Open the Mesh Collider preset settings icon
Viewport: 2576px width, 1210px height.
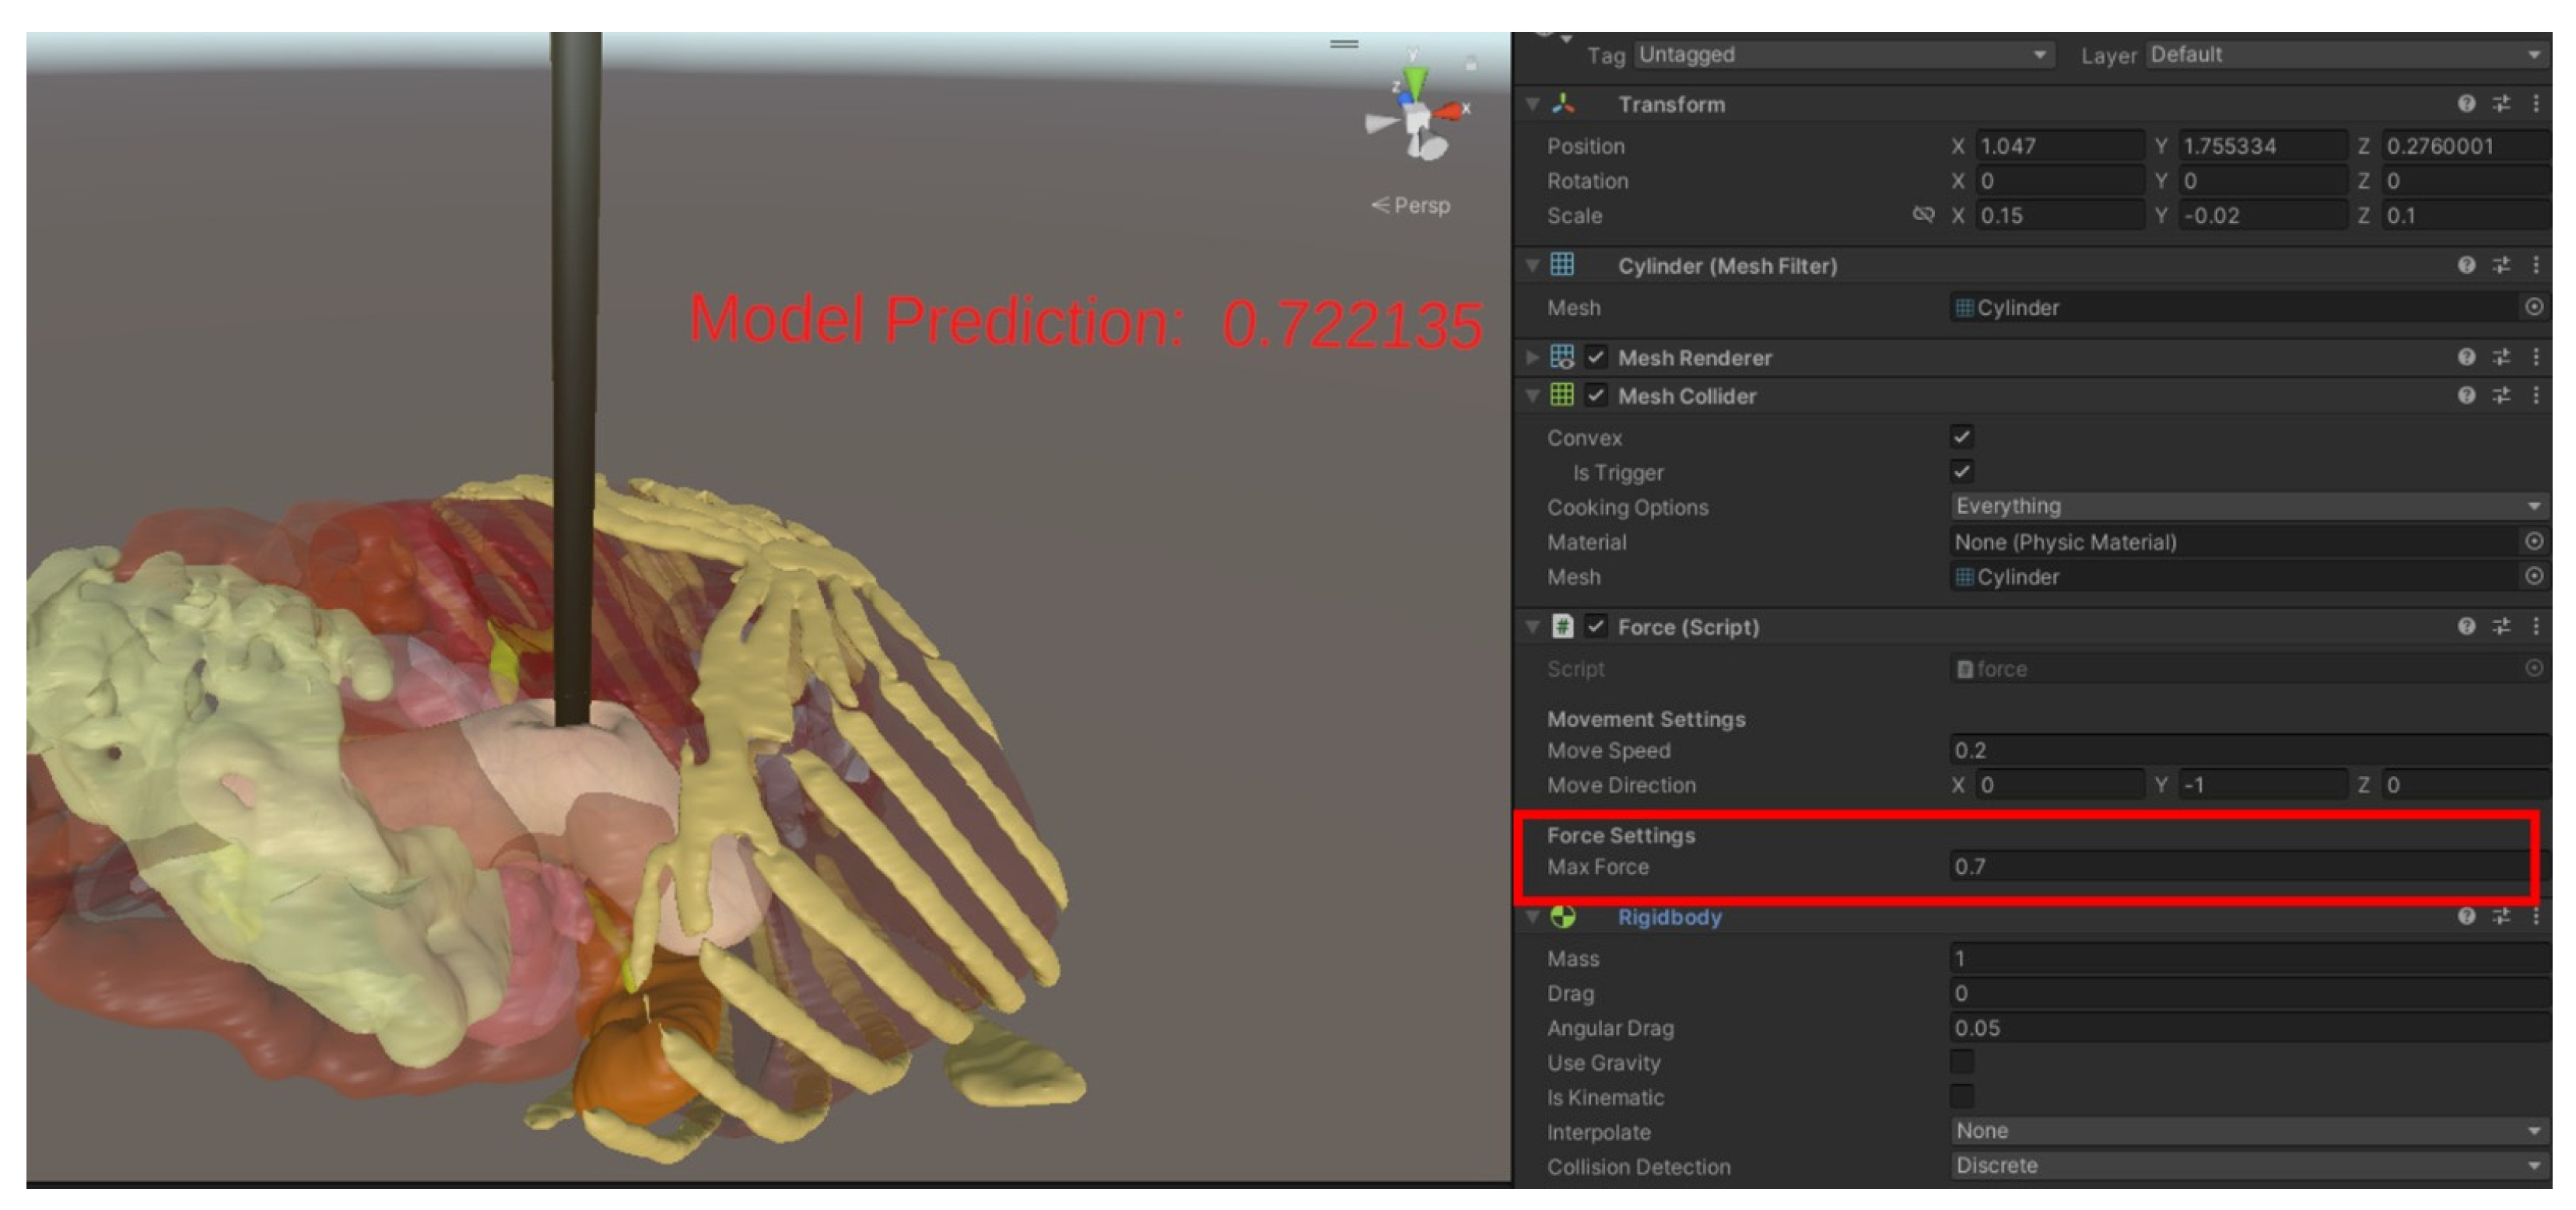[2501, 396]
